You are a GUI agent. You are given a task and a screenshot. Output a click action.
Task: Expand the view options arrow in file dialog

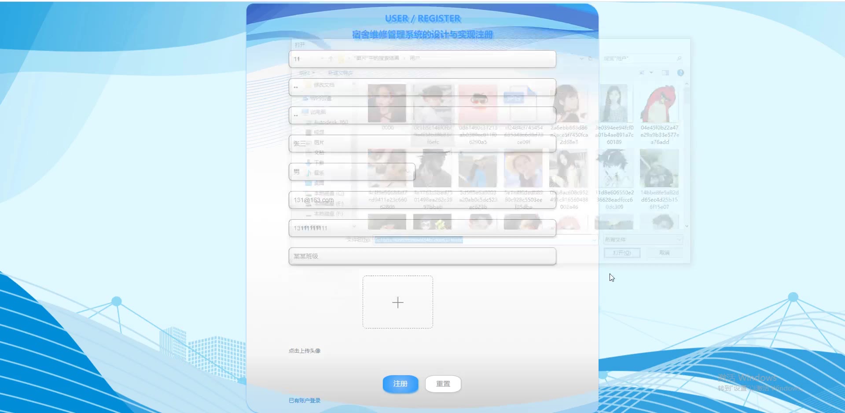click(x=651, y=73)
